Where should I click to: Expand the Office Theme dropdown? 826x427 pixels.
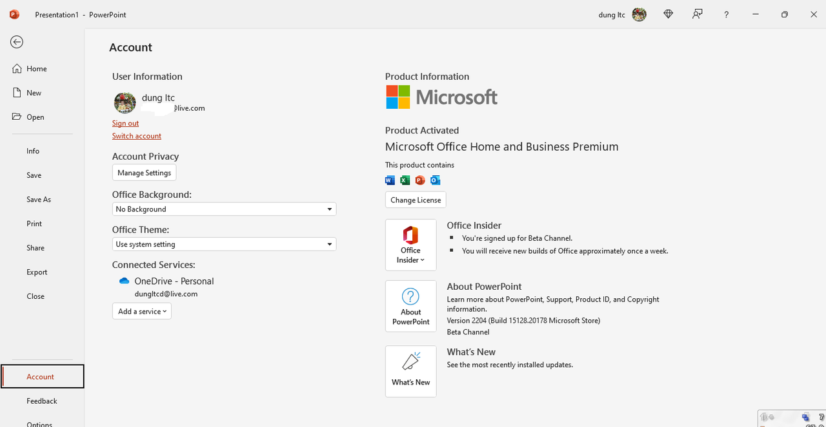329,245
